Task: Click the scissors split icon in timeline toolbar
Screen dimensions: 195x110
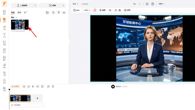Action: tap(33, 86)
